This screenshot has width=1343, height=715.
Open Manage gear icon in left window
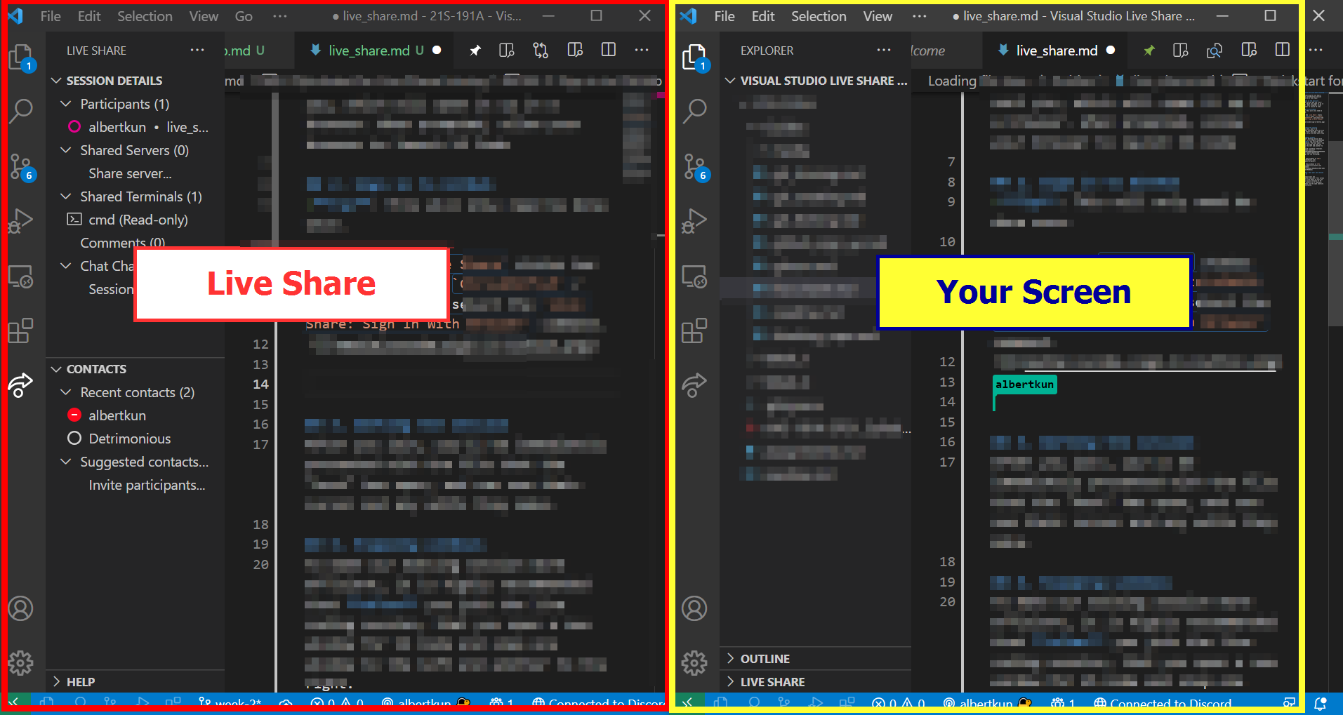click(21, 662)
